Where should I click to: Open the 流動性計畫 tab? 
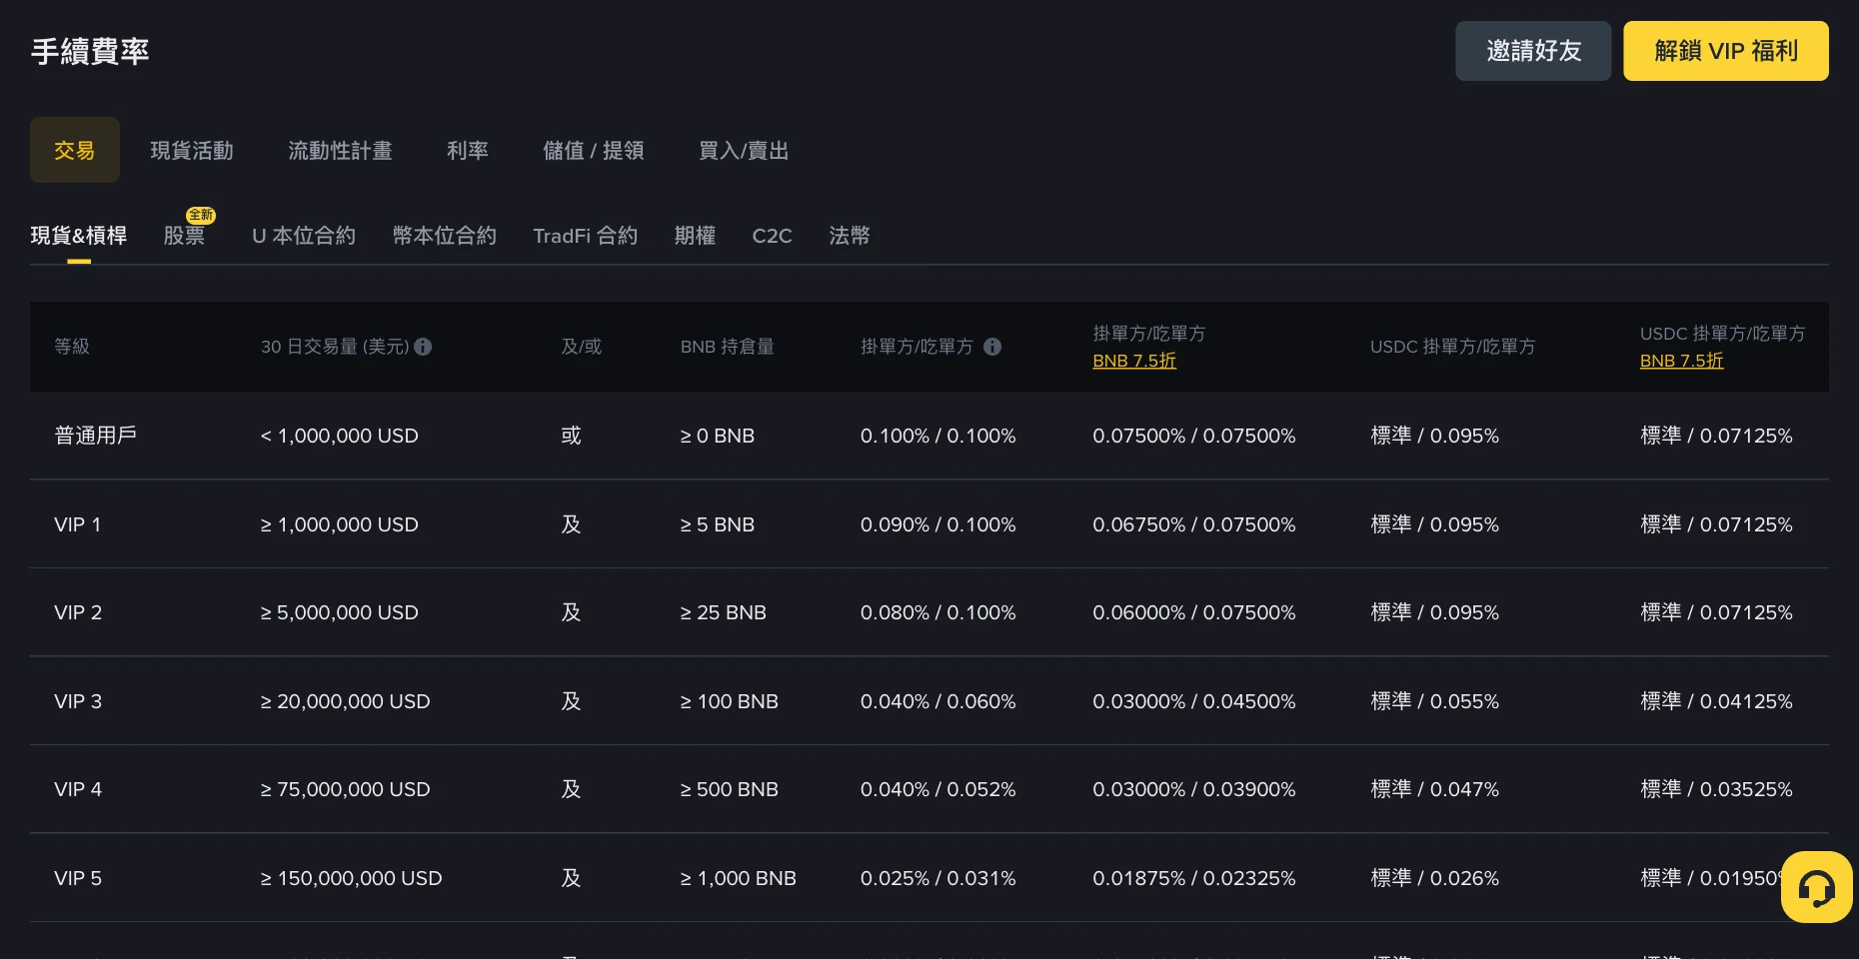pos(340,150)
